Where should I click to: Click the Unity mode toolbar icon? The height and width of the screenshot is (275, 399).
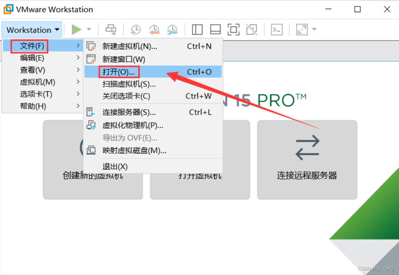click(252, 30)
